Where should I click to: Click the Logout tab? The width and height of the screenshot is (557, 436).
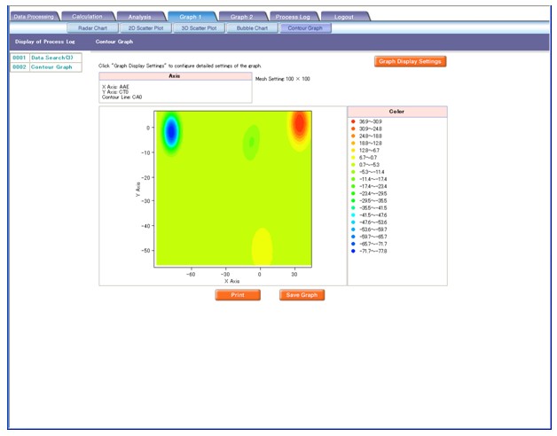click(344, 17)
